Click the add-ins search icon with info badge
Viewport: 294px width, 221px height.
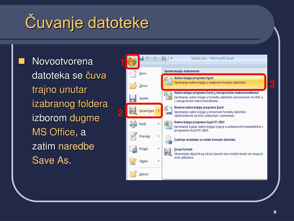(168, 140)
